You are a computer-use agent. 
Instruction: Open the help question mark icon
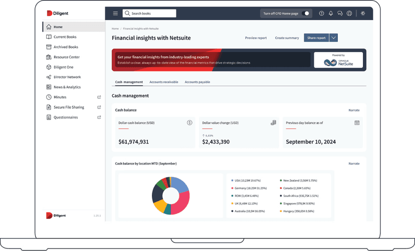point(321,13)
